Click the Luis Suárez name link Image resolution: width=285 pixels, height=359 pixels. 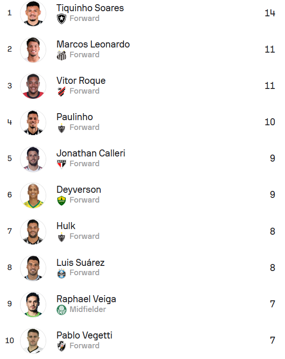coord(80,263)
